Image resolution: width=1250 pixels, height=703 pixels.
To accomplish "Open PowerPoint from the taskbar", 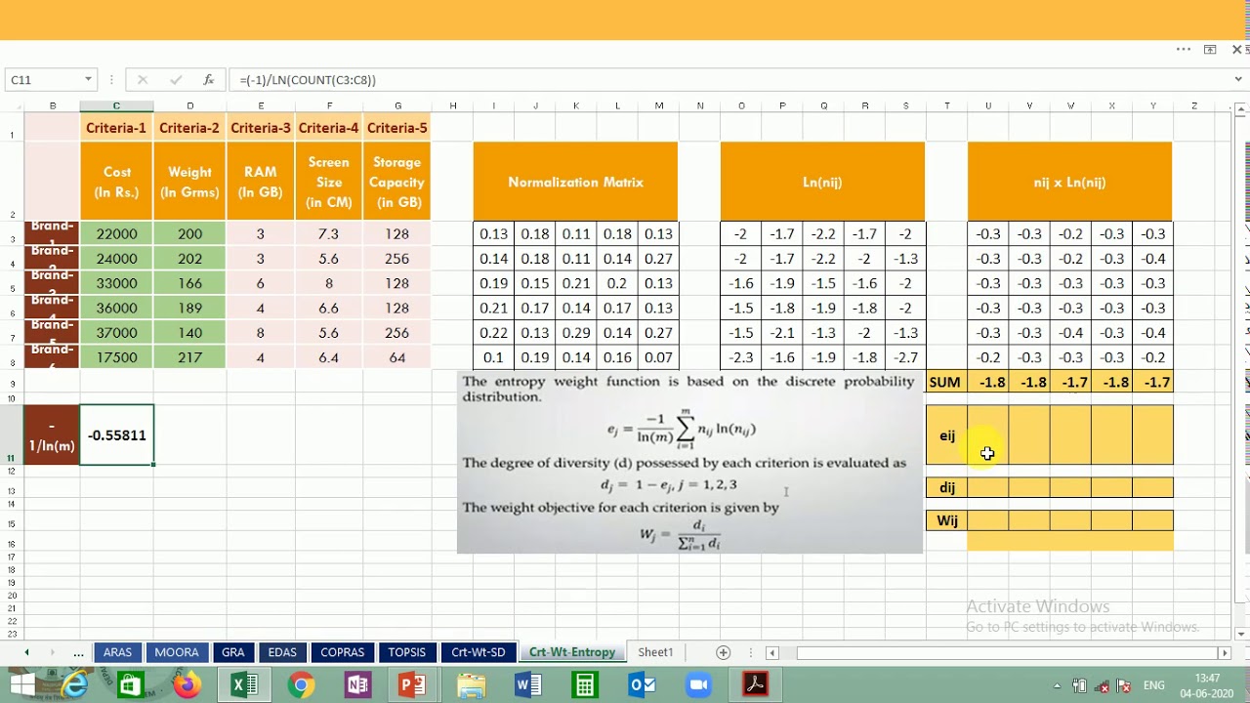I will pos(412,685).
